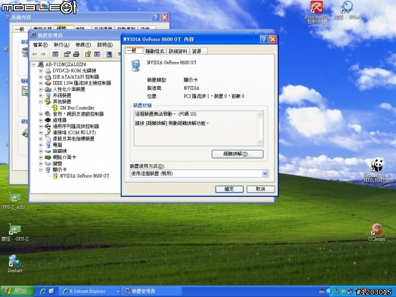Click 疑難排解(T)... button

pyautogui.click(x=238, y=154)
